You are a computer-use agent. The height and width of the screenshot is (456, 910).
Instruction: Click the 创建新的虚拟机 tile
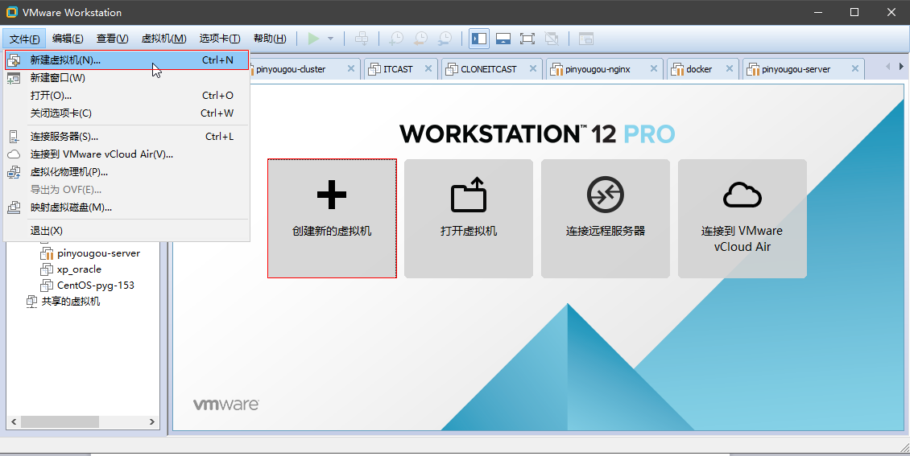(332, 219)
